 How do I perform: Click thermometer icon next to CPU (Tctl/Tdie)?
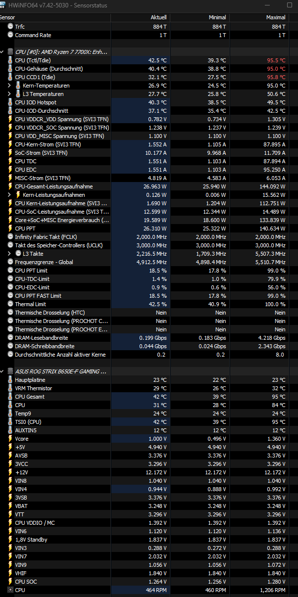tap(10, 60)
